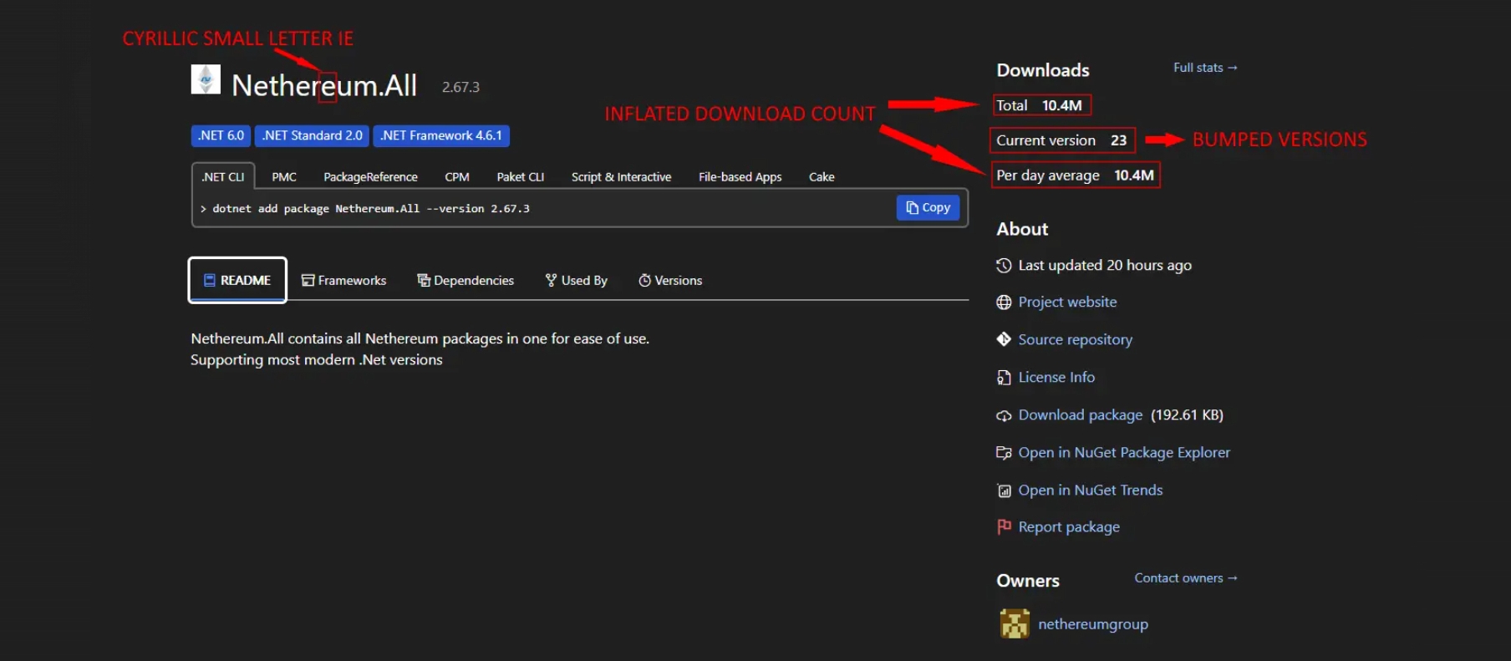1511x661 pixels.
Task: Open the Full stats link
Action: pyautogui.click(x=1204, y=68)
